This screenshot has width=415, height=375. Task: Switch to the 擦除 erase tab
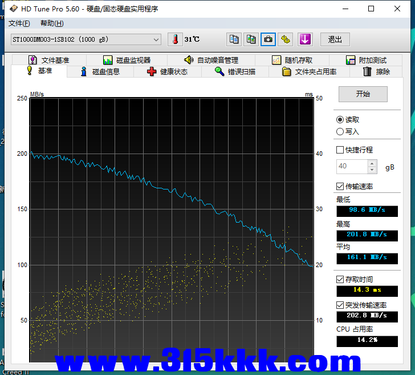[376, 72]
